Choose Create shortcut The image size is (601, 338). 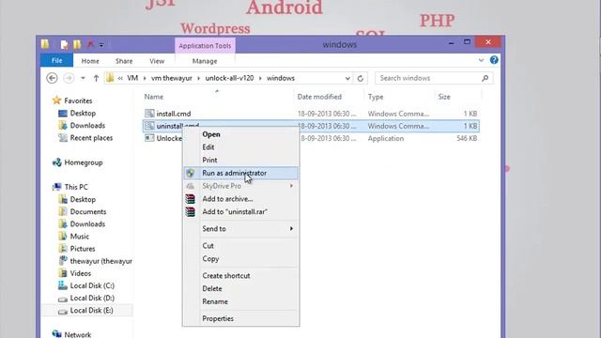click(240, 276)
